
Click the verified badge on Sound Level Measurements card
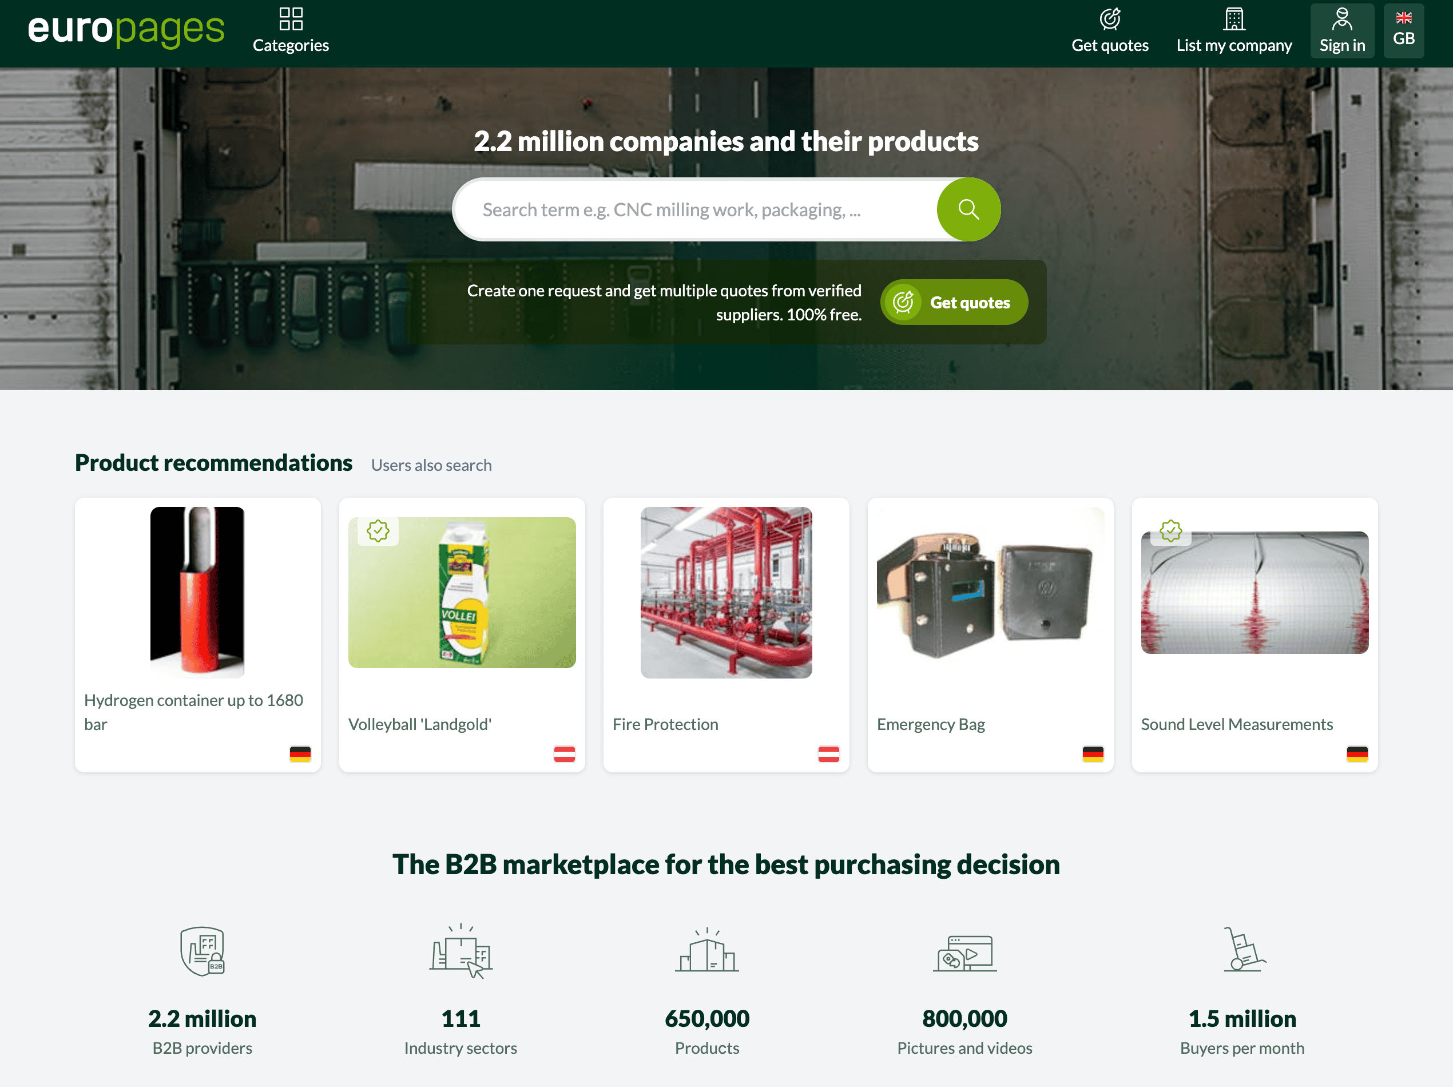click(1170, 531)
